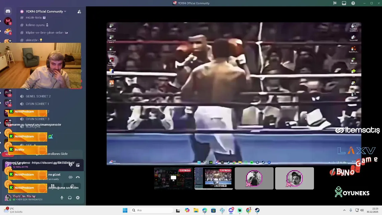Disconnect from voice with the hang-up icon

(x=78, y=177)
